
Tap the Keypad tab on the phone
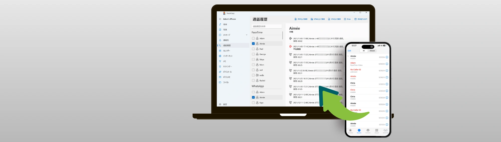pyautogui.click(x=377, y=131)
